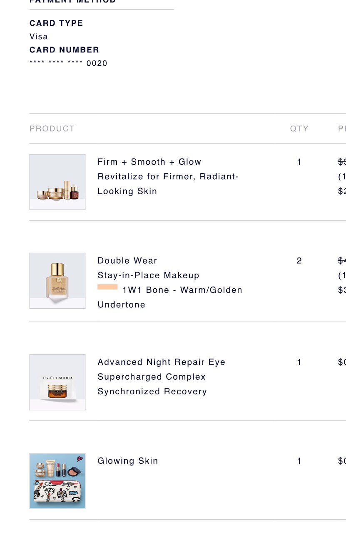The image size is (346, 537).
Task: Open the Glowing Skin product name
Action: [128, 461]
